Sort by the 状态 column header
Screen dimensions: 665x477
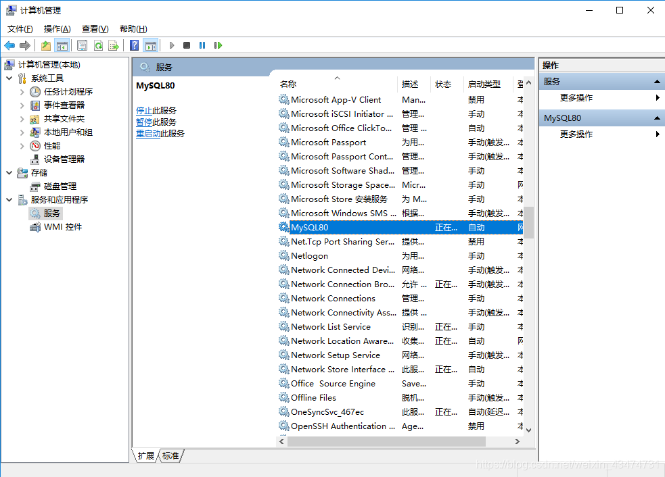click(446, 84)
